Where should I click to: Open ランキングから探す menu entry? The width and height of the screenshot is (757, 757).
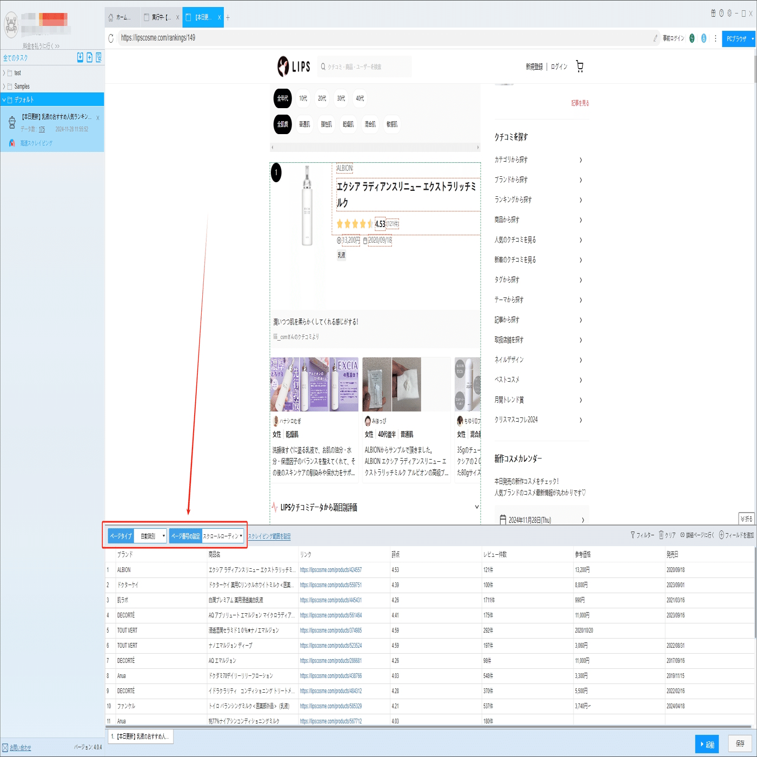click(539, 200)
